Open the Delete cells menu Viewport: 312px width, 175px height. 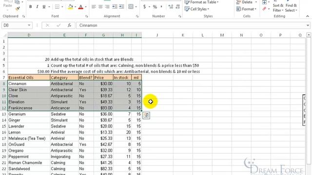[247, 2]
